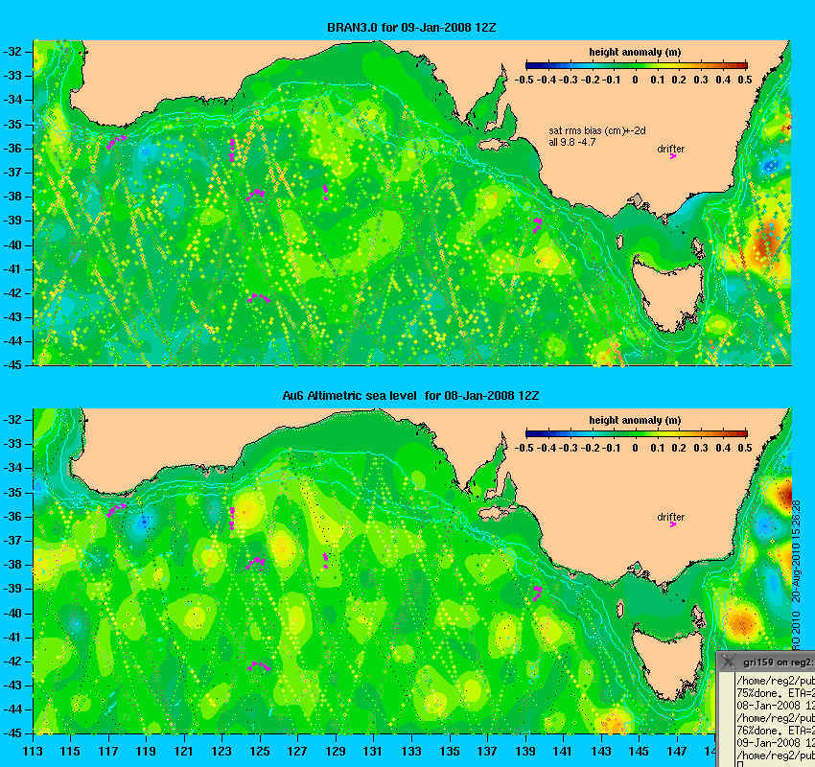Click the 'height anomaly (m)' label in bottom plot

[x=635, y=420]
